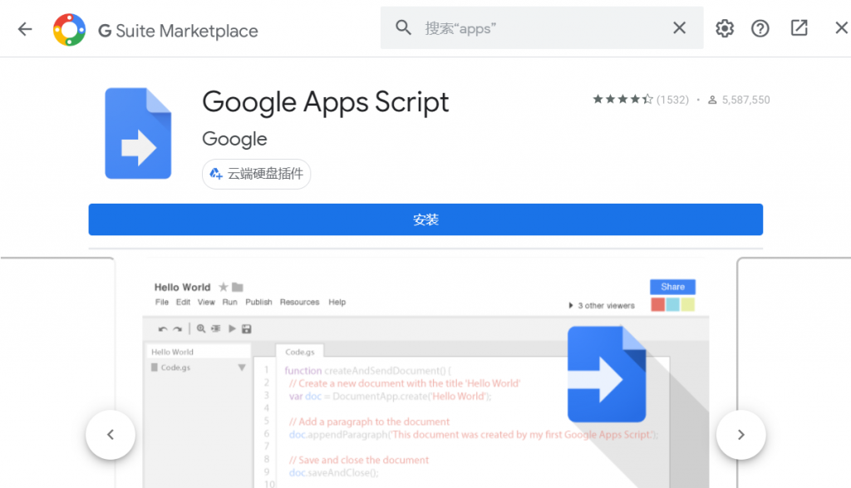851x488 pixels.
Task: Show the previous screenshot in carousel
Action: coord(111,435)
